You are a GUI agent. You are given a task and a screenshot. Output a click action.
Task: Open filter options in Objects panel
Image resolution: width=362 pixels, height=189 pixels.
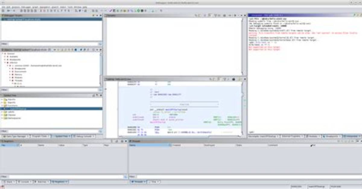pyautogui.click(x=100, y=90)
